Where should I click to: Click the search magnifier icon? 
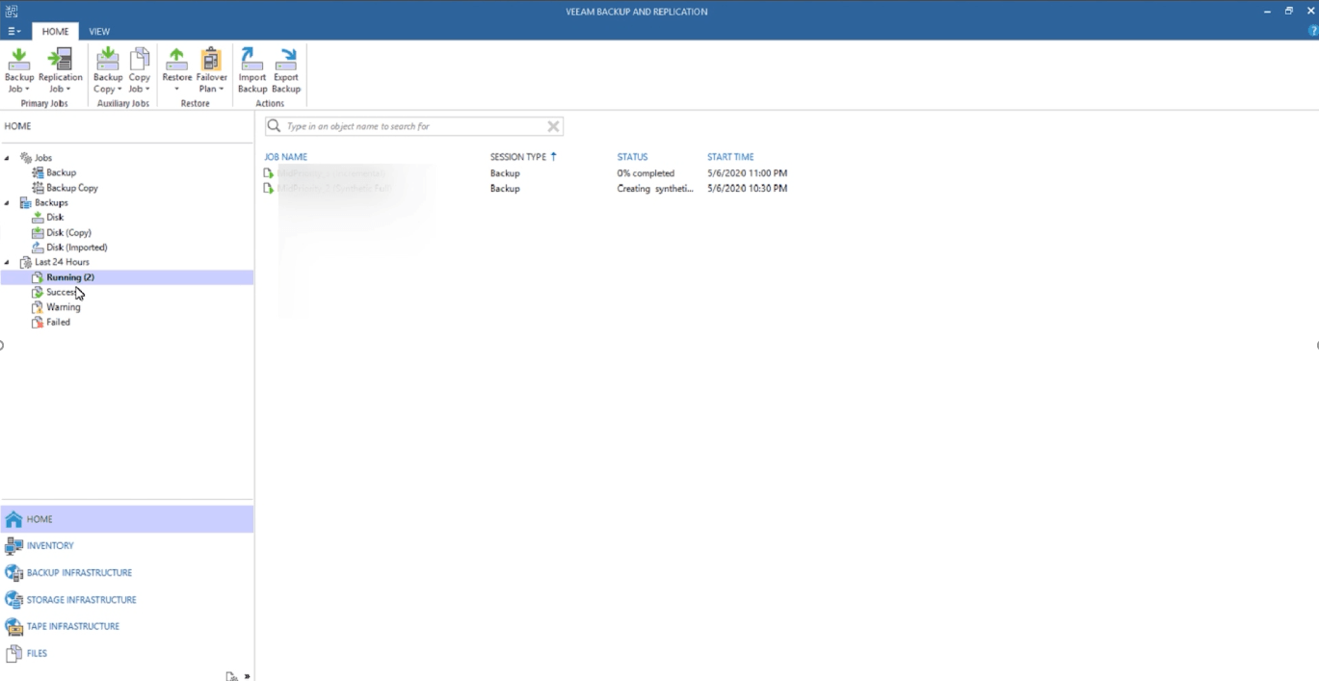click(x=275, y=126)
